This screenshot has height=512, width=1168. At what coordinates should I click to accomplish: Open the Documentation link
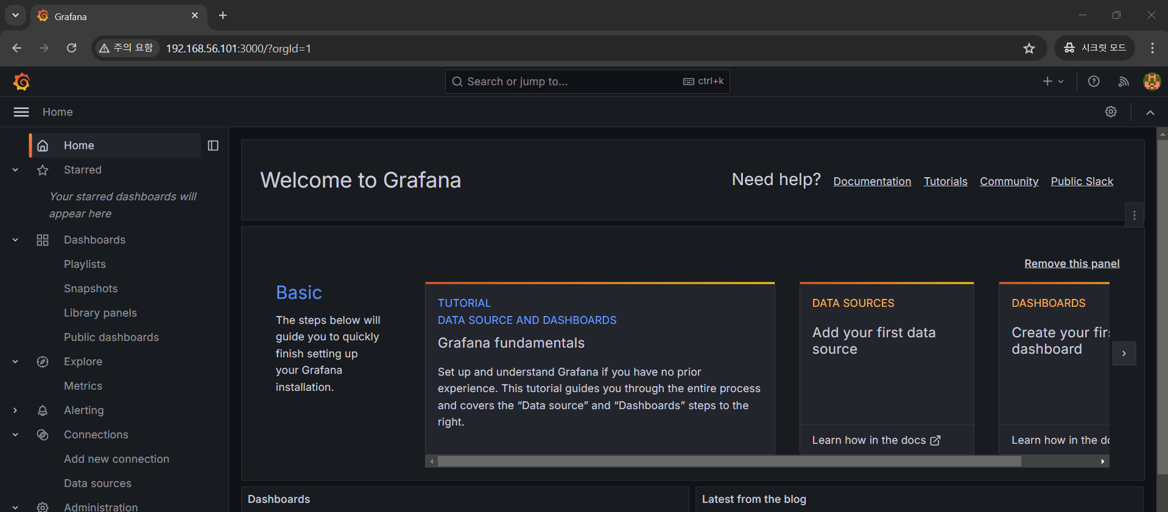point(872,181)
